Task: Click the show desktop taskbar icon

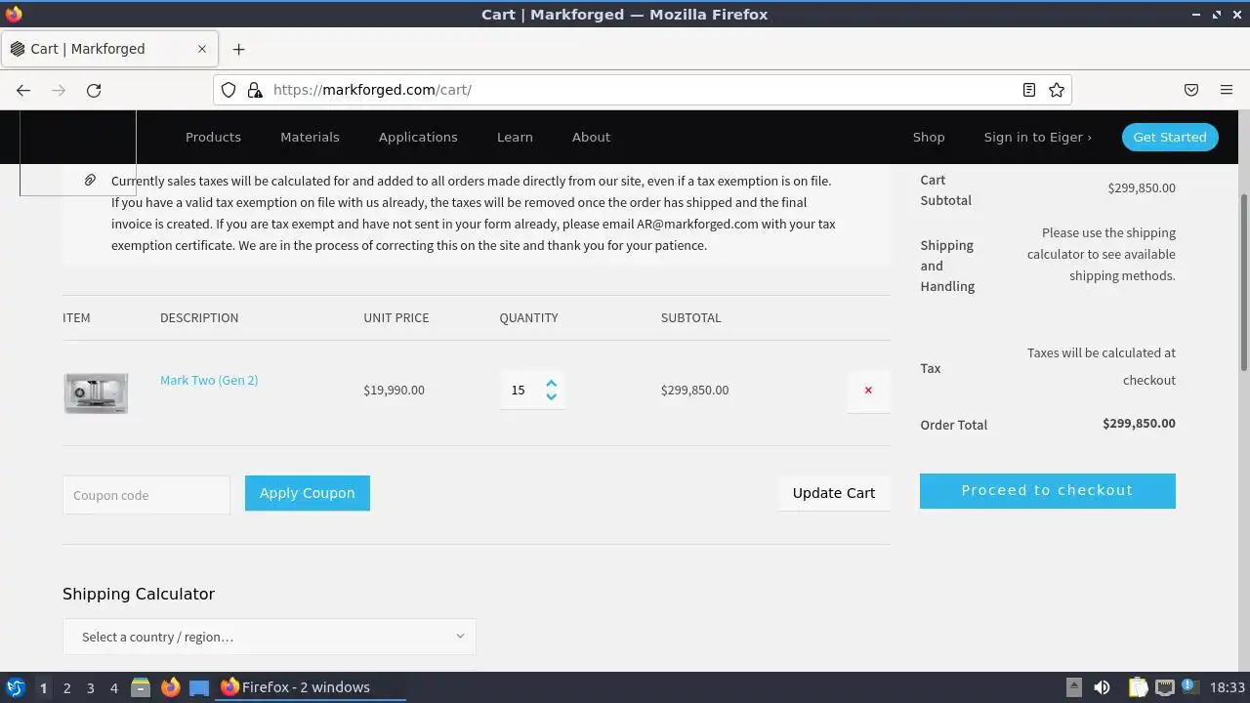Action: click(199, 687)
